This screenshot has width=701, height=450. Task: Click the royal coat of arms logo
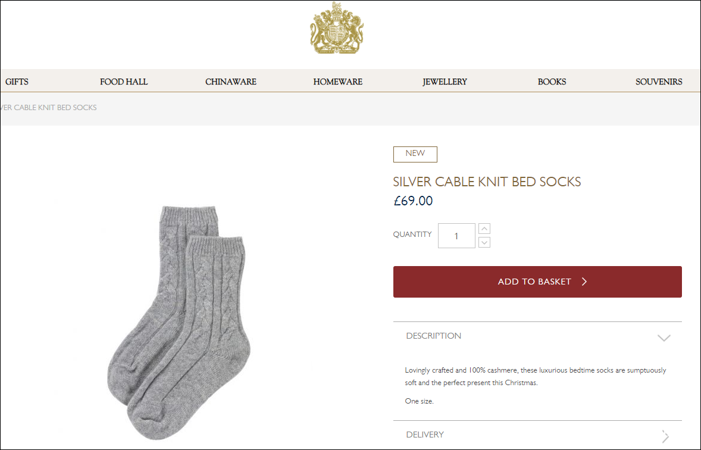(336, 28)
